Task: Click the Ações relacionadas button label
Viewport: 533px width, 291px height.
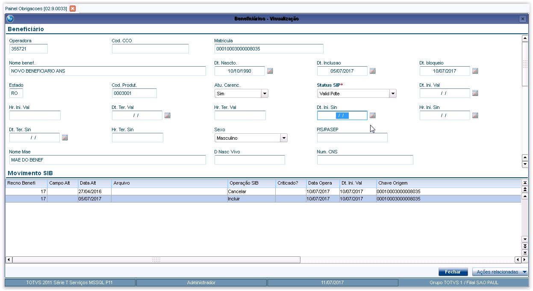Action: [497, 272]
